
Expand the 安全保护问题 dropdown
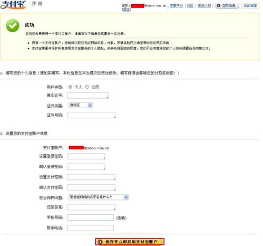[x=99, y=197]
